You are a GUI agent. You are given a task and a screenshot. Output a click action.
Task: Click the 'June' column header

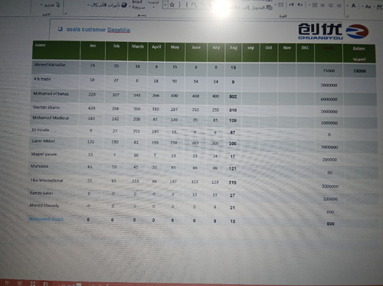tap(196, 52)
